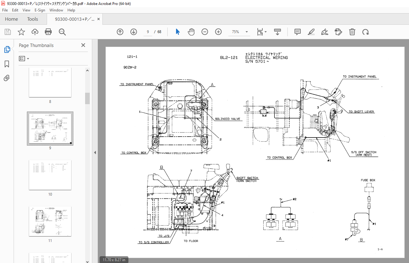Screen dimensions: 409x263
Task: Click the 'FUSE BOX' label in diagram
Action: [368, 180]
